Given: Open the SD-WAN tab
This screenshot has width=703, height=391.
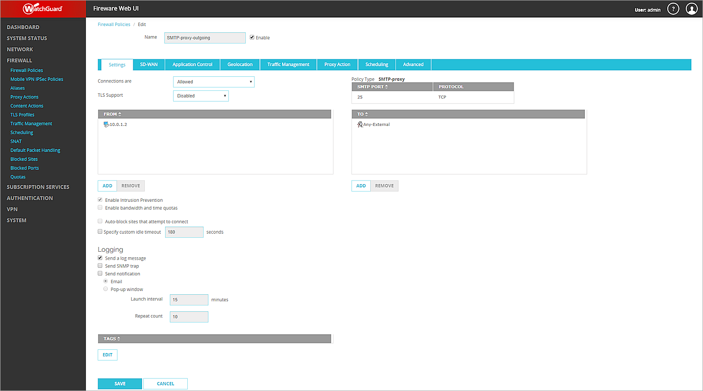Looking at the screenshot, I should (148, 64).
